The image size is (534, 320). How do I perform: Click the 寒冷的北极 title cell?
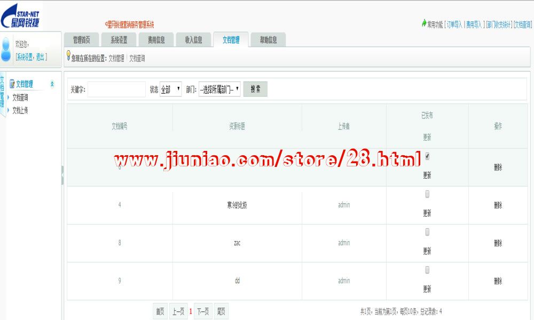click(237, 205)
